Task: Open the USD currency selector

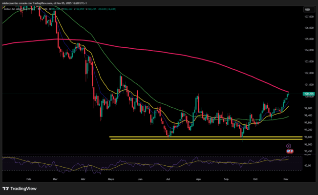Action: 307,9
